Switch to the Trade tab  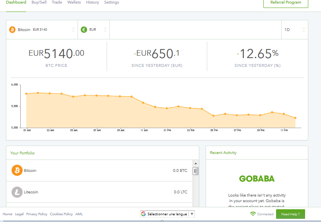(57, 2)
